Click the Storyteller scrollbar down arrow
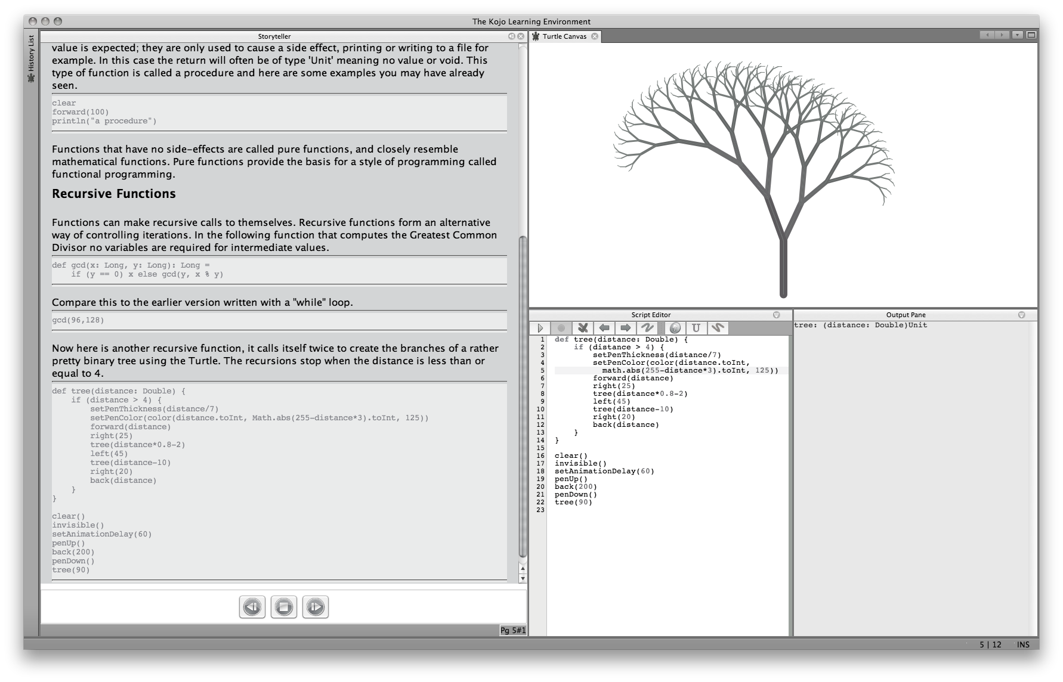The width and height of the screenshot is (1063, 682). (523, 578)
